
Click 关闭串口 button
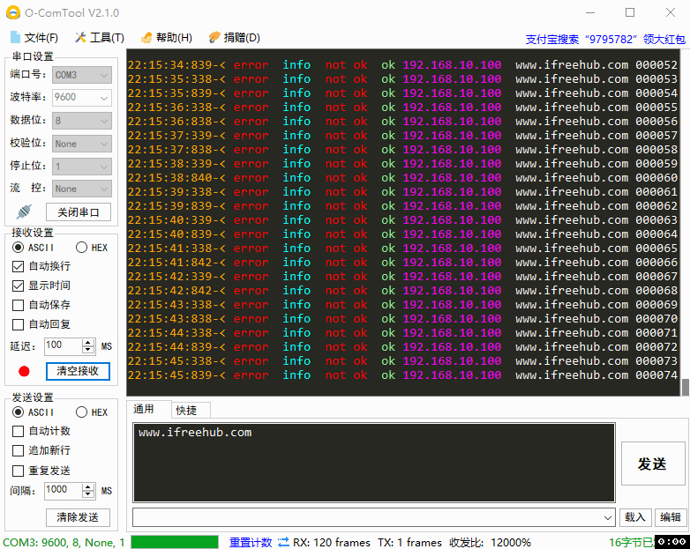[x=79, y=212]
